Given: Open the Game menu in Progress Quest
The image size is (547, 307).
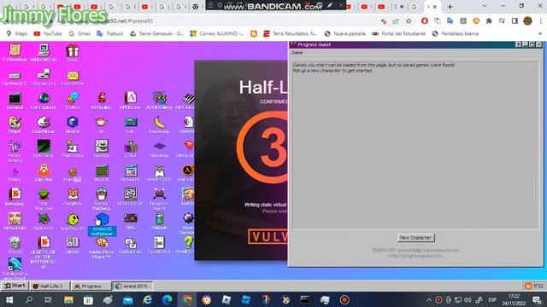Looking at the screenshot, I should pos(297,53).
